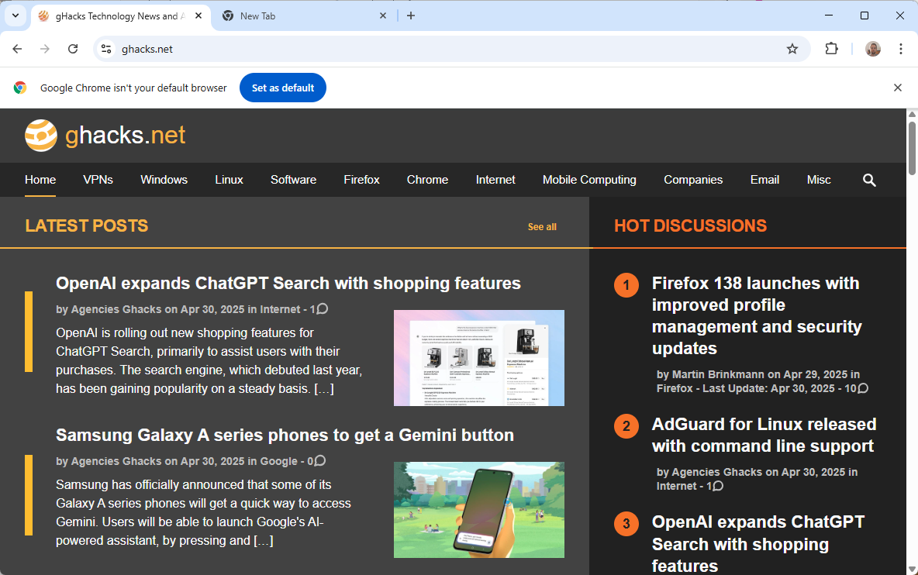The image size is (918, 575).
Task: Open site search magnifier icon
Action: coord(869,180)
